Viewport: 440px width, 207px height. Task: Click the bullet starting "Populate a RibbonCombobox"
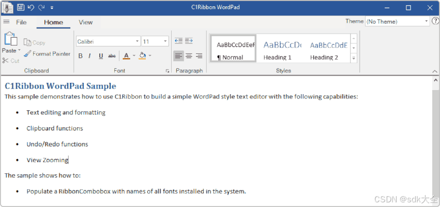[136, 191]
